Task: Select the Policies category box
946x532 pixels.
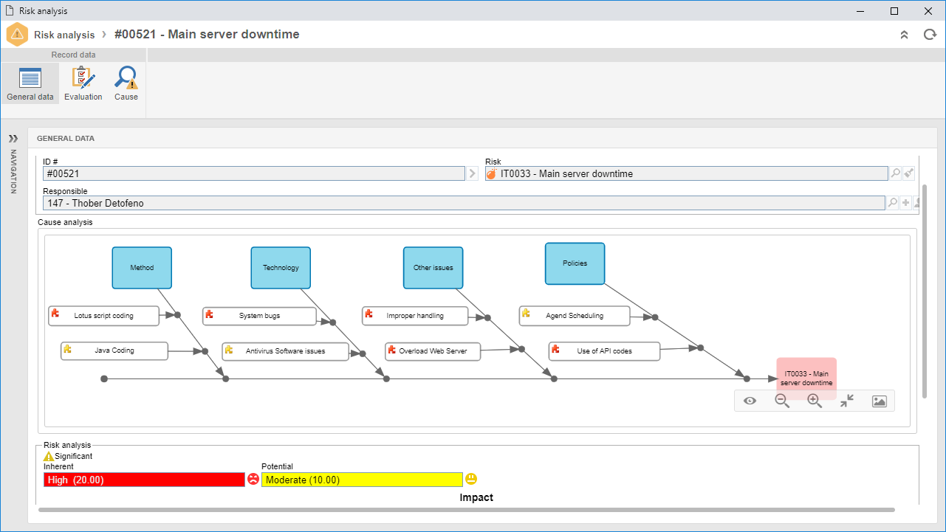Action: 575,263
